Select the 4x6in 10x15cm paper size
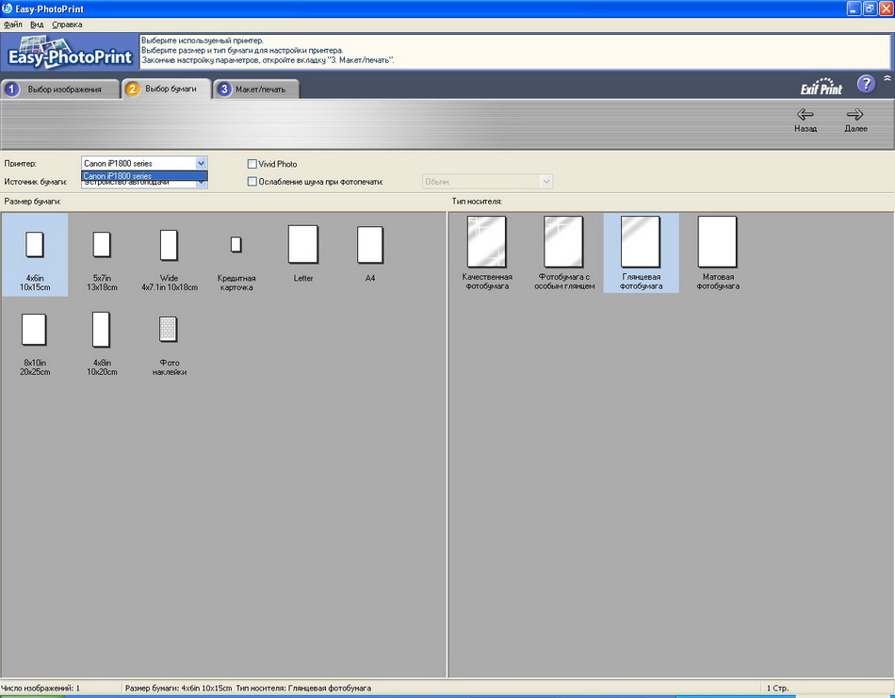The height and width of the screenshot is (698, 895). tap(35, 255)
